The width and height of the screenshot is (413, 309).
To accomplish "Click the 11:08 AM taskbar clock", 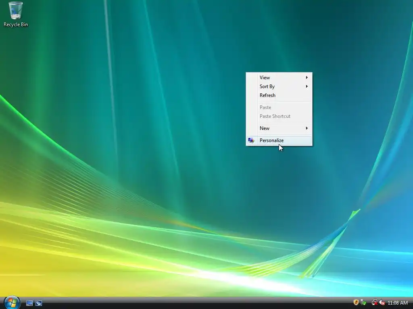I will click(x=398, y=303).
